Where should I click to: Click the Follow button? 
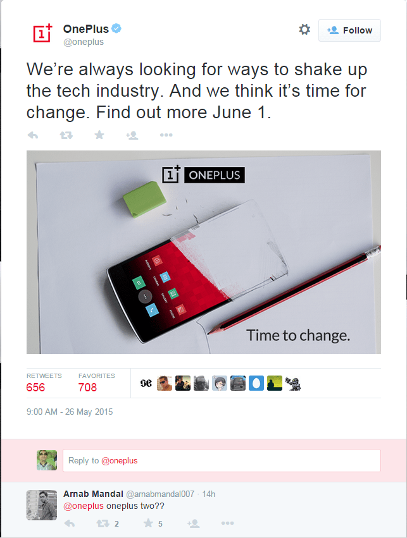(349, 30)
